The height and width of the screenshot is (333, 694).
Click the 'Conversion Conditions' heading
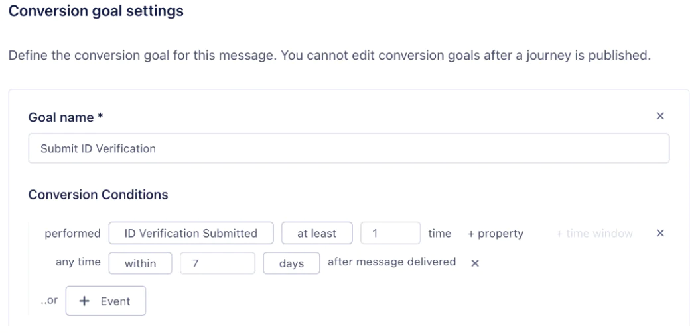98,195
